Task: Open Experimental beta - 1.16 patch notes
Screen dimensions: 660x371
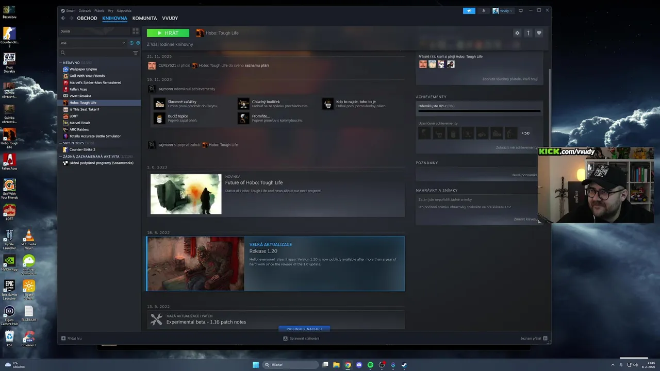Action: coord(206,322)
